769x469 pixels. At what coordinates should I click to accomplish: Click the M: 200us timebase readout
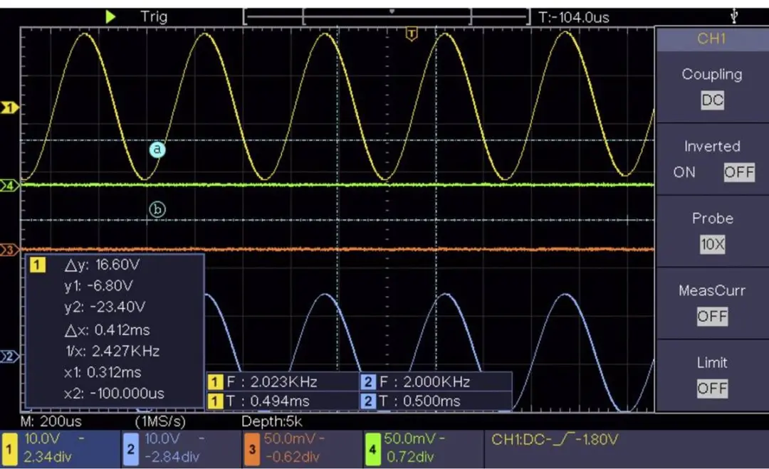51,421
